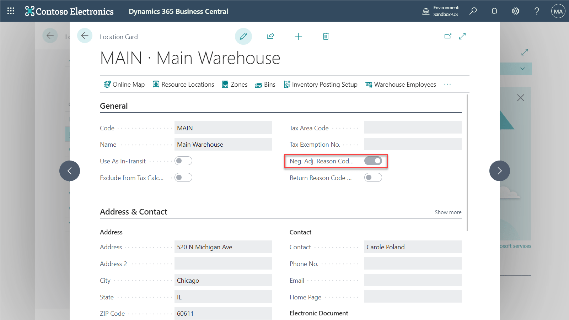Open Resource Locations action
The height and width of the screenshot is (320, 569).
pos(183,85)
